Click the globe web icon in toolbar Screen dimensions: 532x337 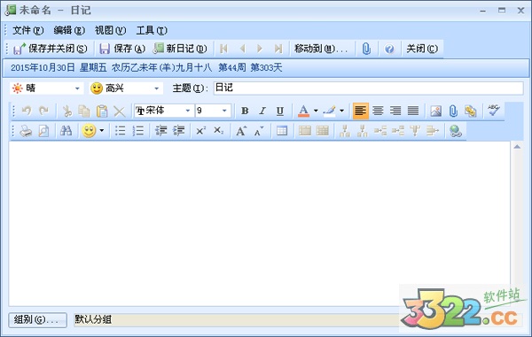(456, 131)
